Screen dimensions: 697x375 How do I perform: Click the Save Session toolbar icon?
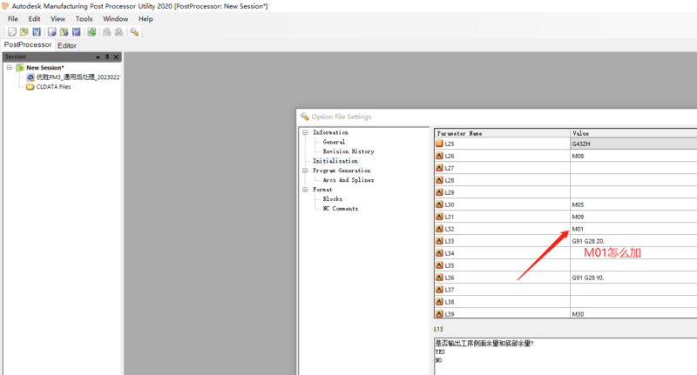click(x=36, y=32)
